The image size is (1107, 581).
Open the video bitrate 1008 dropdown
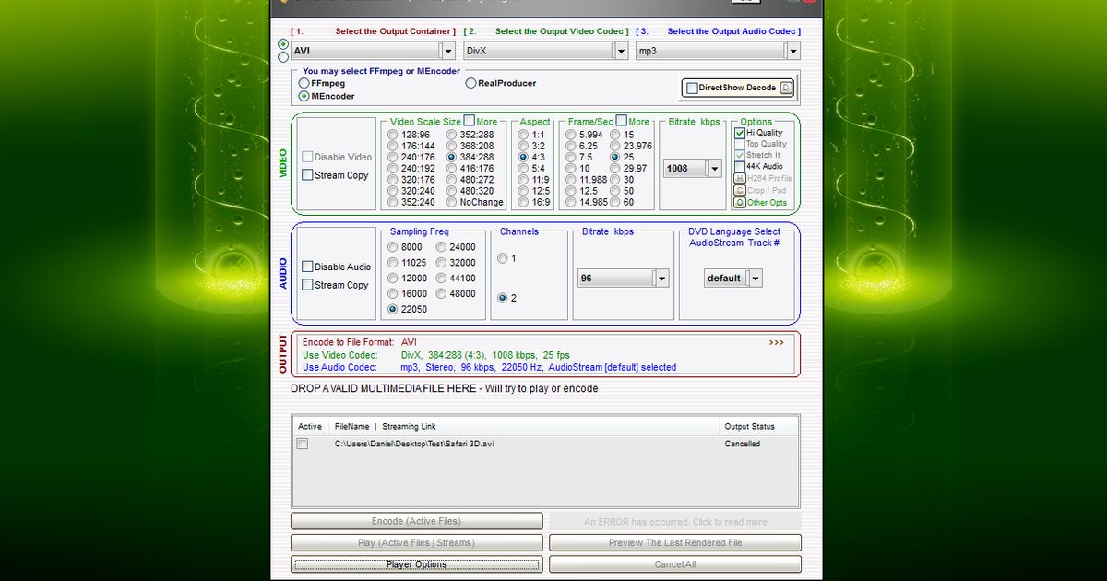714,169
